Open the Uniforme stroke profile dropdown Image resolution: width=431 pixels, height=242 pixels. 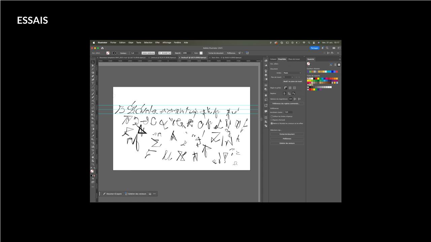click(x=156, y=53)
